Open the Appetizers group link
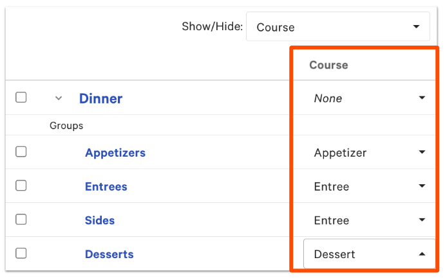Viewport: 445px width, 278px height. (115, 153)
